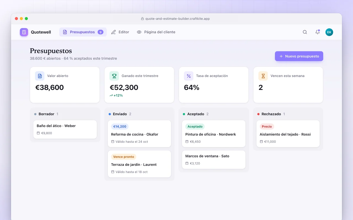The height and width of the screenshot is (220, 353).
Task: Click the calendar icon beside €11,000
Action: click(x=261, y=142)
